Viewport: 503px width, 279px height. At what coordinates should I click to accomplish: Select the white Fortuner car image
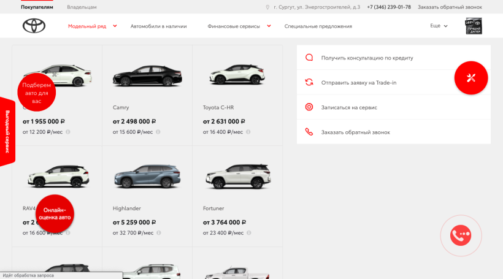pos(239,176)
